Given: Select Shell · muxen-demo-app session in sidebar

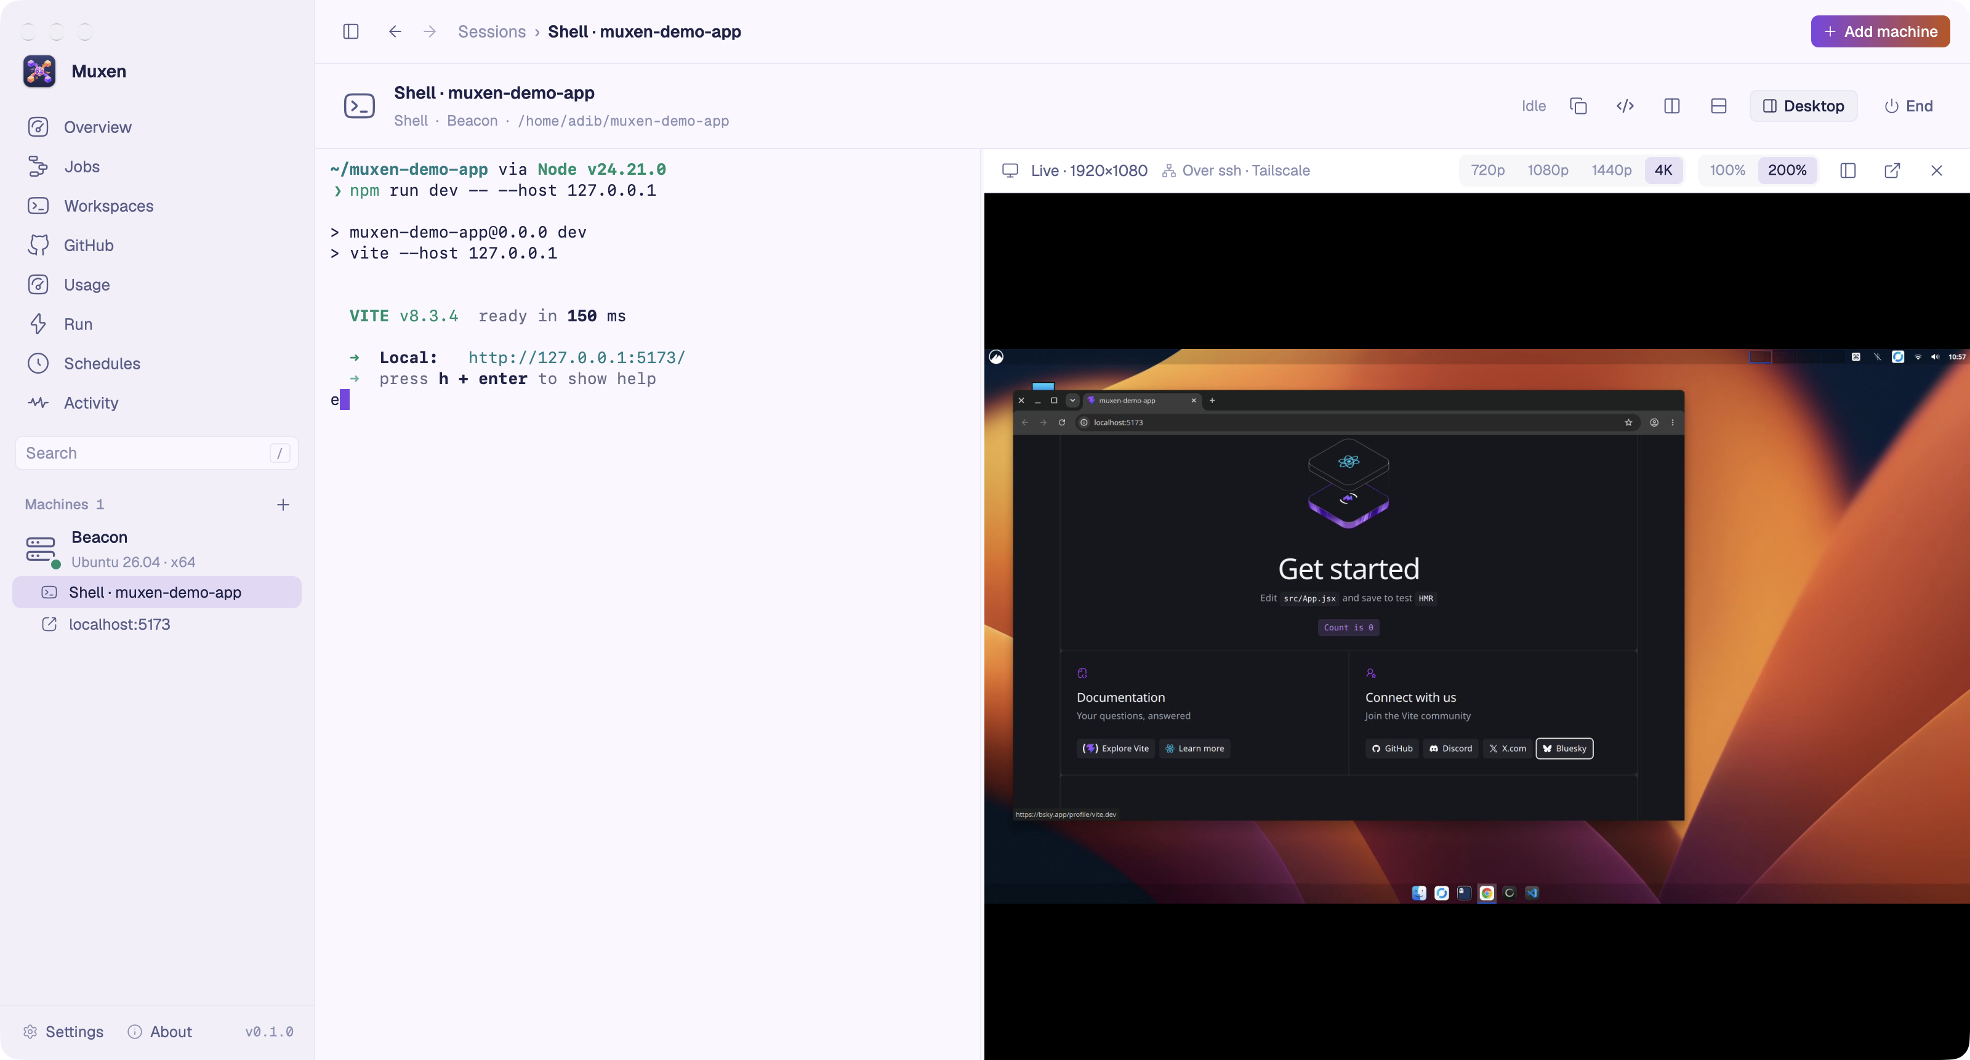Looking at the screenshot, I should (157, 592).
